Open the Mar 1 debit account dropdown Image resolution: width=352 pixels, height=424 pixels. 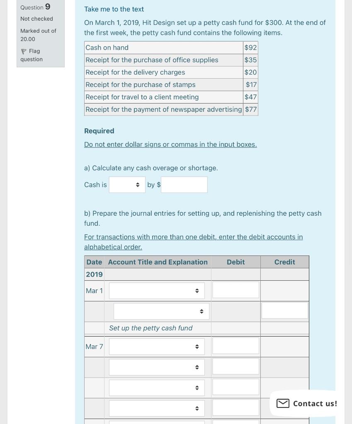[x=156, y=291]
